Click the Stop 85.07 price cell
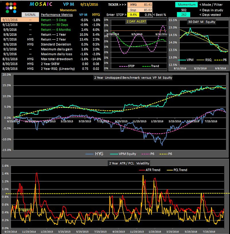This screenshot has height=234, width=230. [140, 10]
